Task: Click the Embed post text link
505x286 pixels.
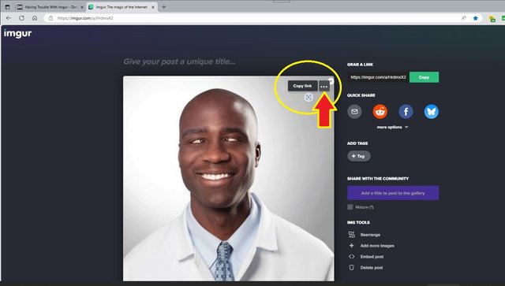Action: 372,257
